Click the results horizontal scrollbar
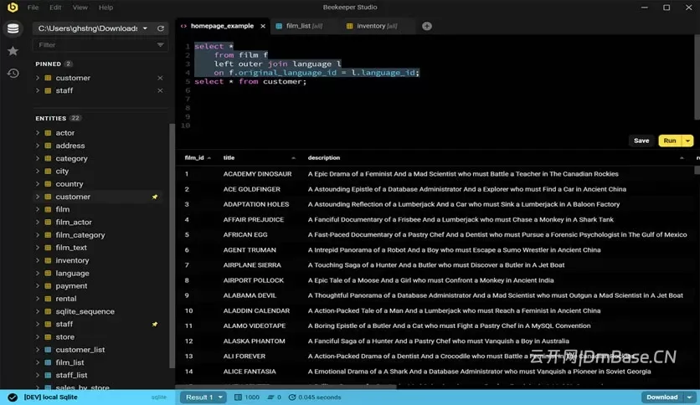The width and height of the screenshot is (700, 405). (x=287, y=387)
